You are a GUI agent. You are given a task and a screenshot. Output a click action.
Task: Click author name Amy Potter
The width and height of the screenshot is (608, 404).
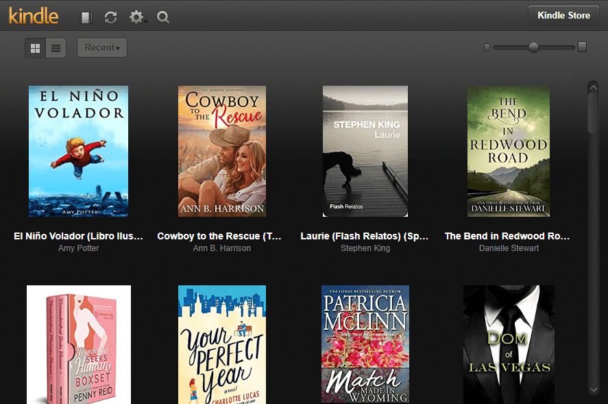point(78,248)
